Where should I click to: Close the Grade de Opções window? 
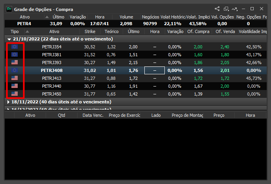point(262,9)
